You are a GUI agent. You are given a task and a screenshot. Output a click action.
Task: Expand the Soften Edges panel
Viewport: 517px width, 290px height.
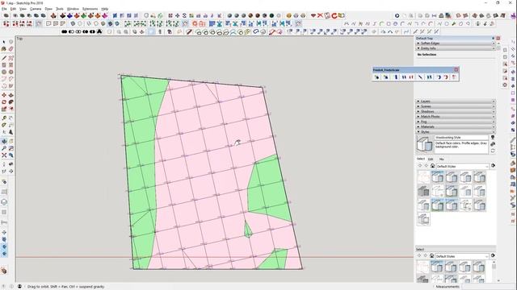pos(456,43)
